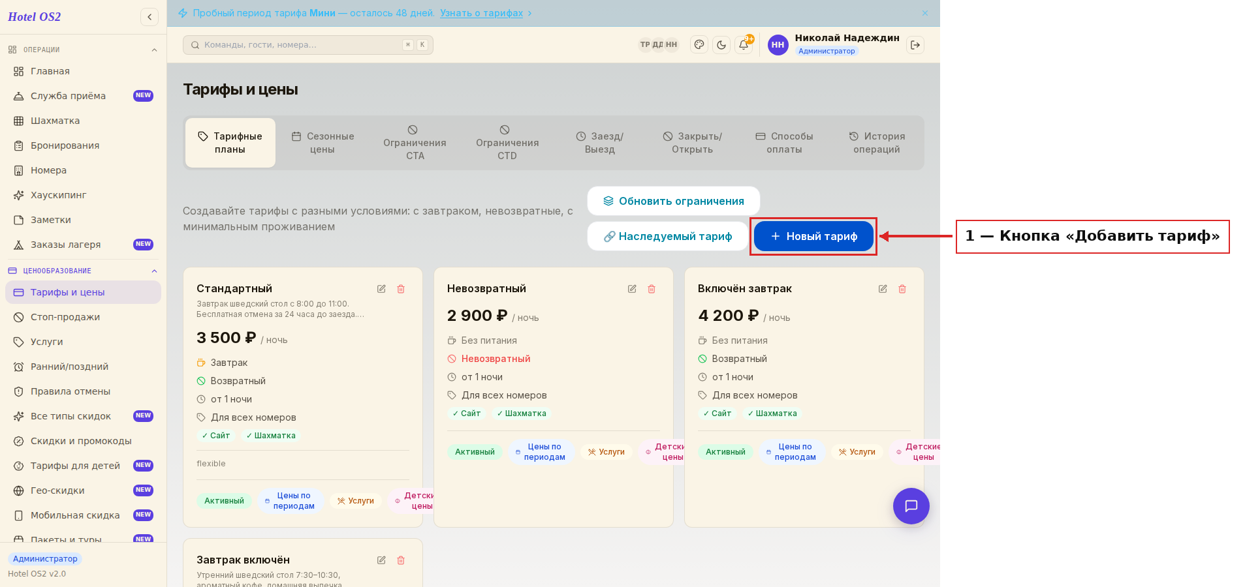Screen dimensions: 1245x587
Task: Edit the Невозвратный tariff
Action: pos(632,289)
